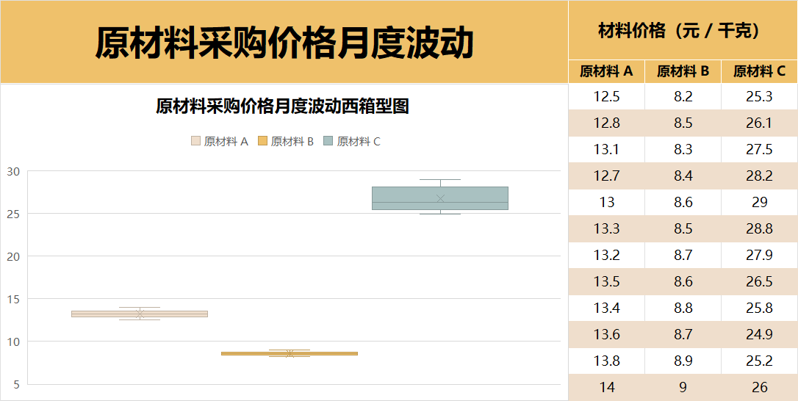
Task: Select table cell 13.4
Action: (607, 308)
